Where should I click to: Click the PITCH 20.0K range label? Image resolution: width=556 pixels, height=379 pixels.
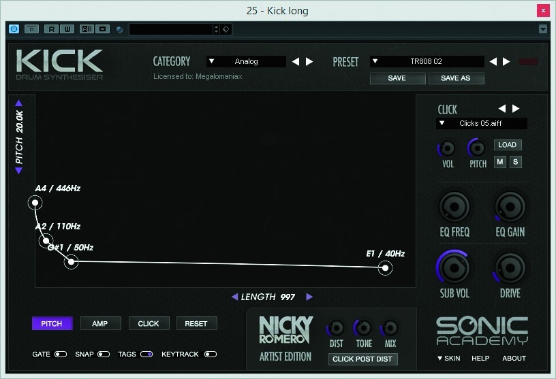pos(19,137)
